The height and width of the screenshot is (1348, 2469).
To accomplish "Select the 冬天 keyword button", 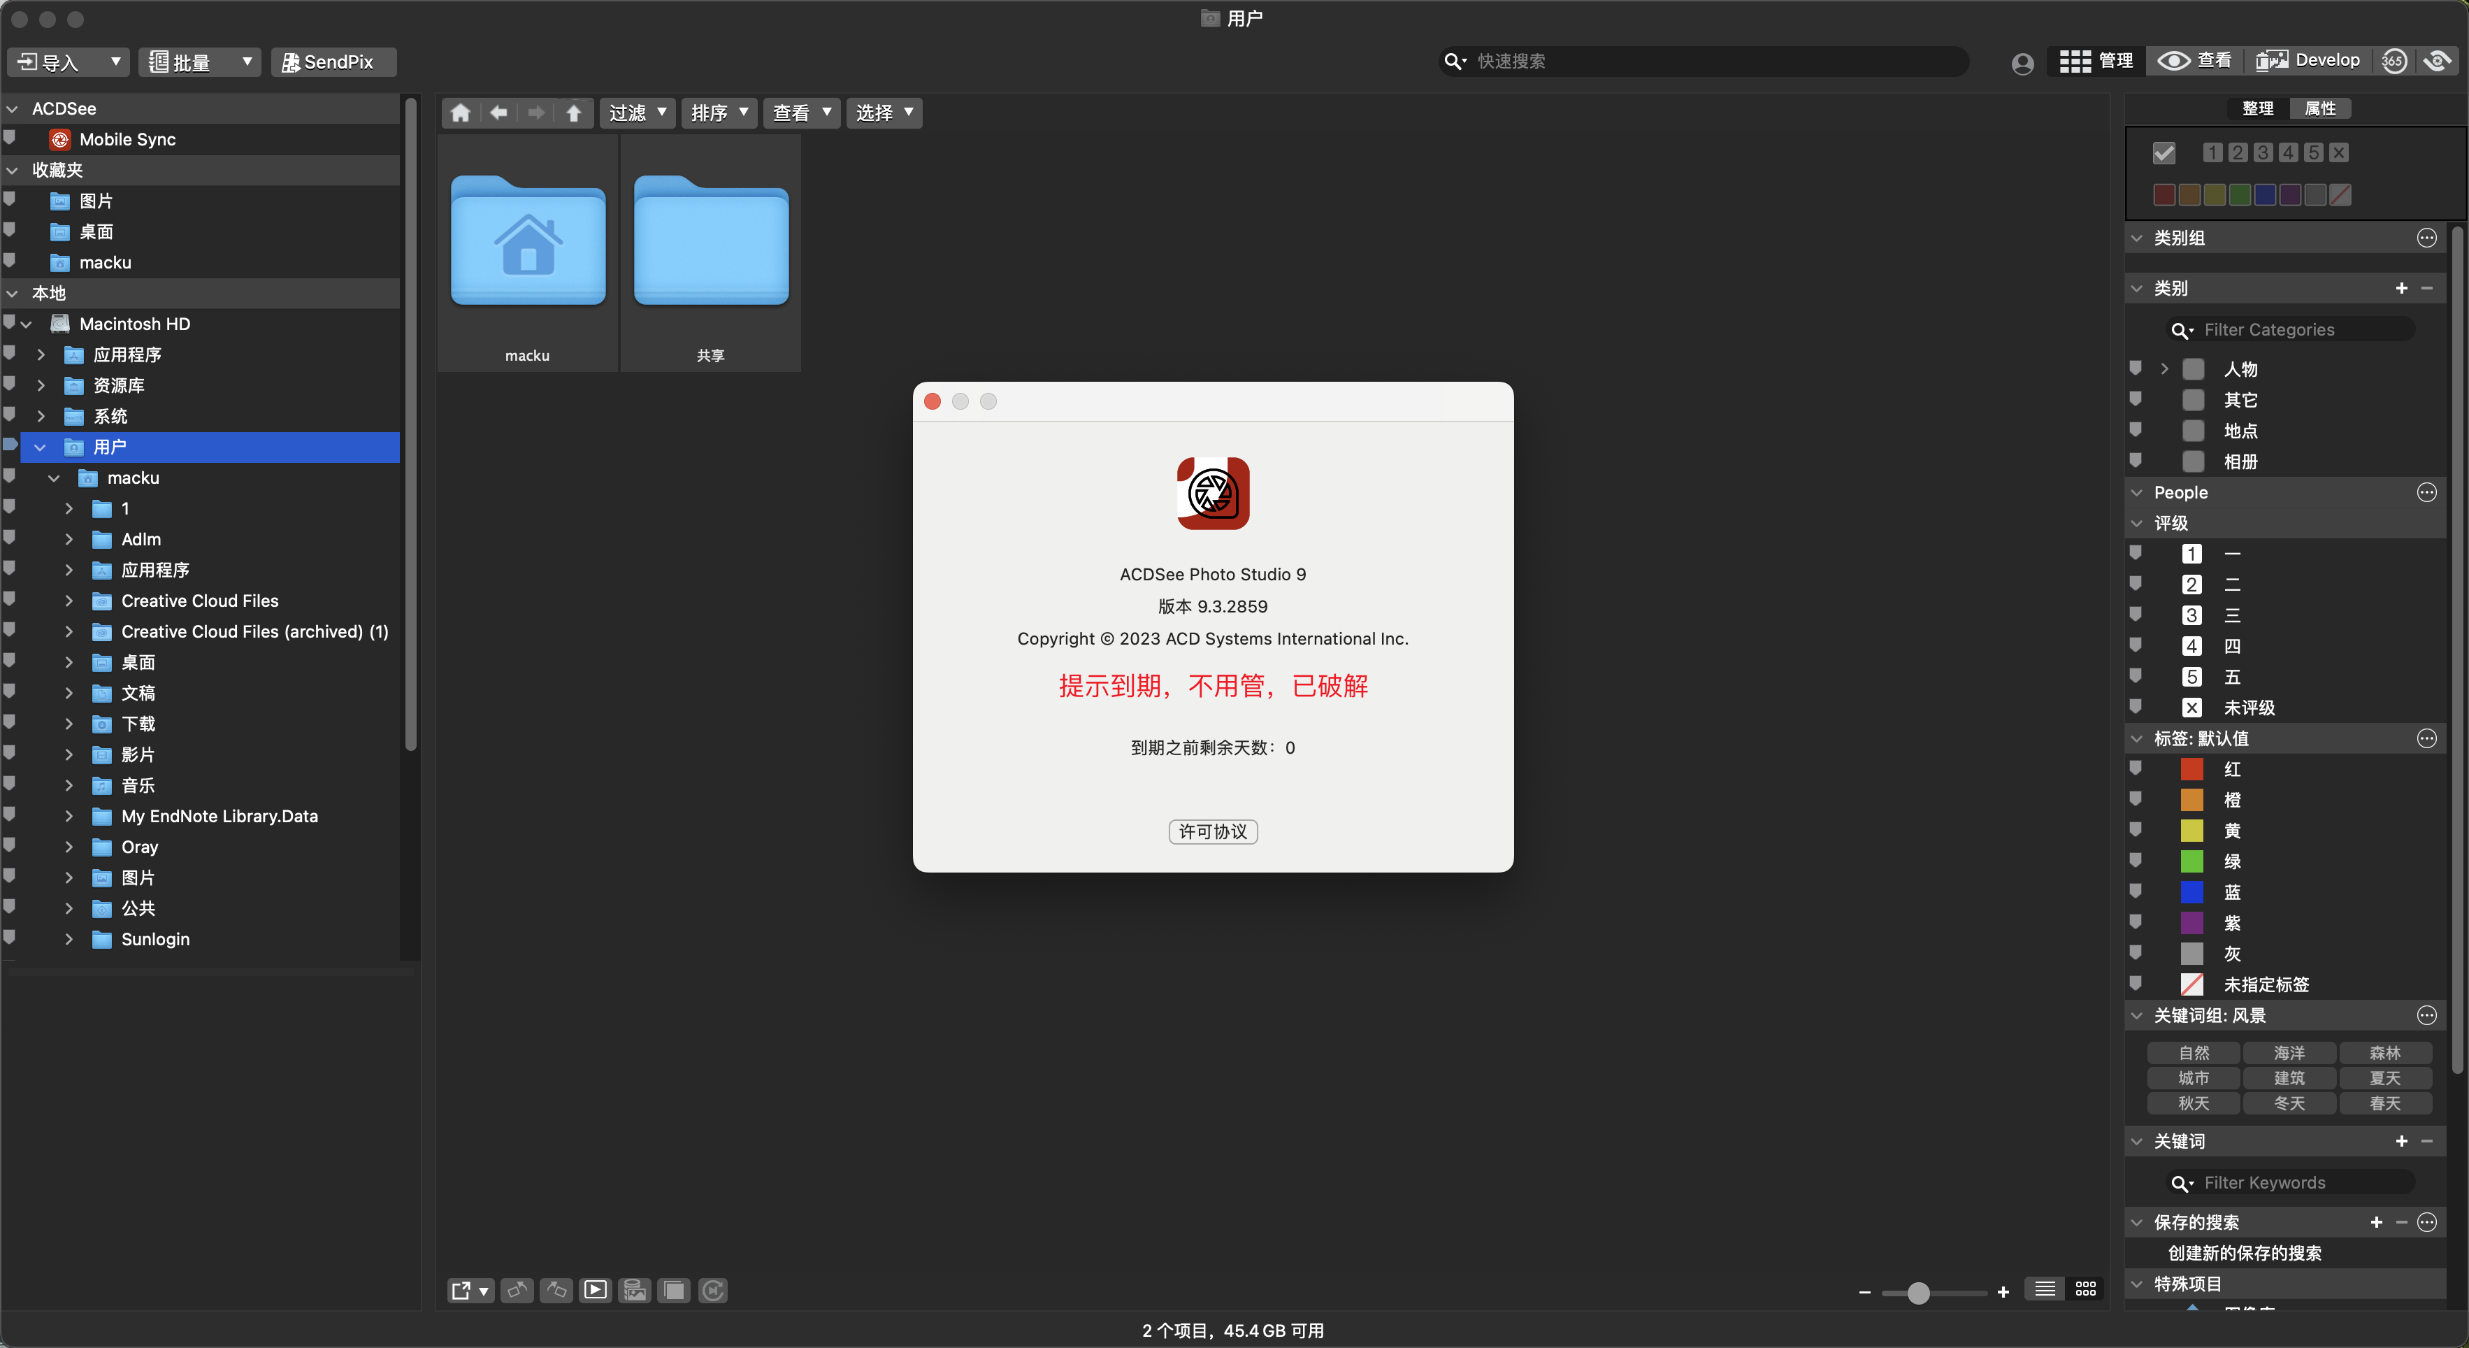I will (2289, 1103).
